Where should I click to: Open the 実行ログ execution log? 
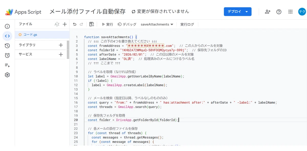187,24
